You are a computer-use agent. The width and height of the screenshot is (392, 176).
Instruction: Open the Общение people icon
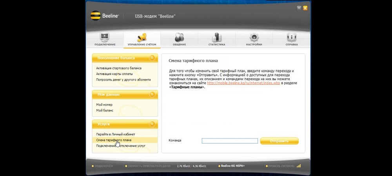coord(179,37)
